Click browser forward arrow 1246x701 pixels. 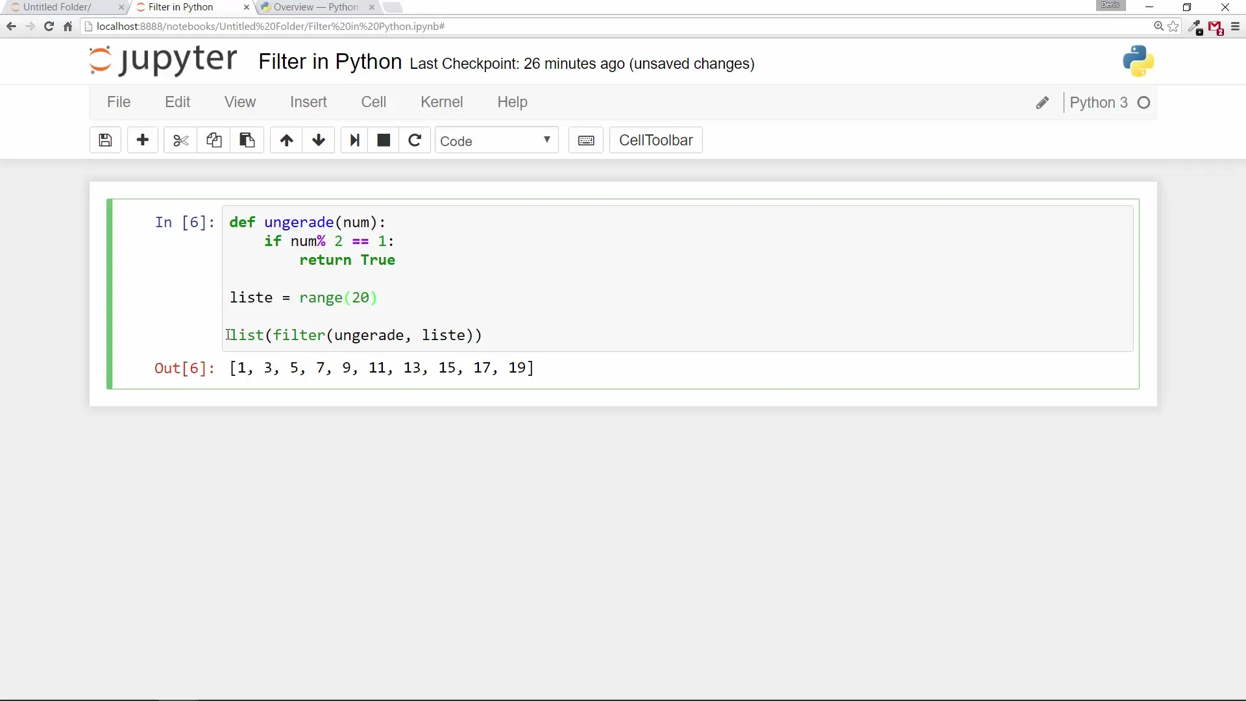(x=30, y=27)
